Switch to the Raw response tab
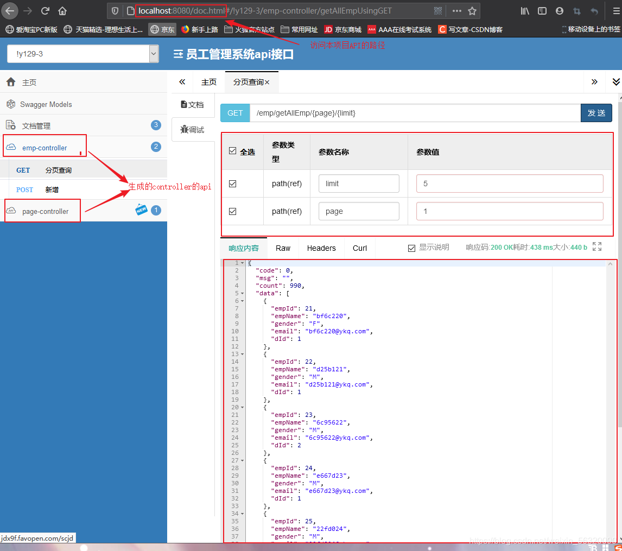Image resolution: width=622 pixels, height=551 pixels. click(283, 248)
